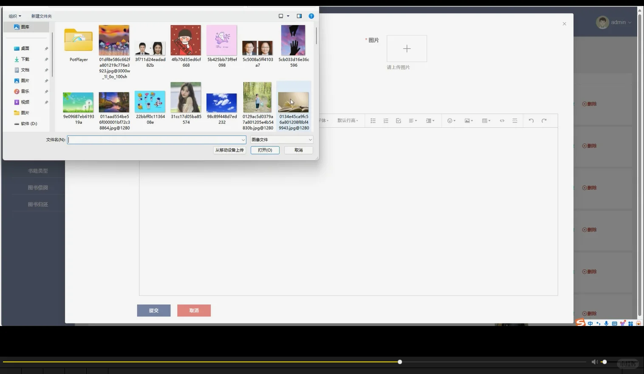The height and width of the screenshot is (374, 644).
Task: Undo the last edit in editor
Action: tap(531, 121)
